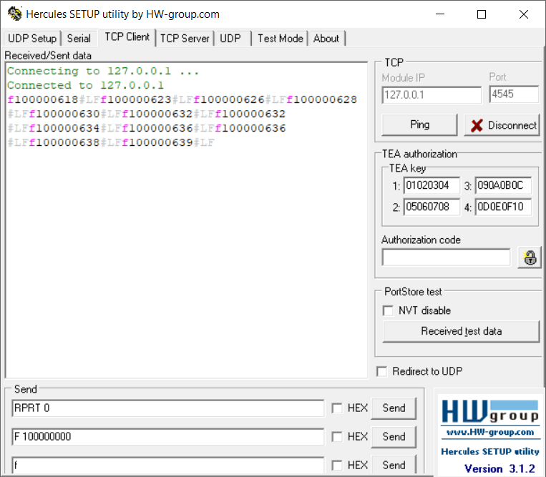
Task: Click TEA key 2 field 05060708
Action: 432,207
